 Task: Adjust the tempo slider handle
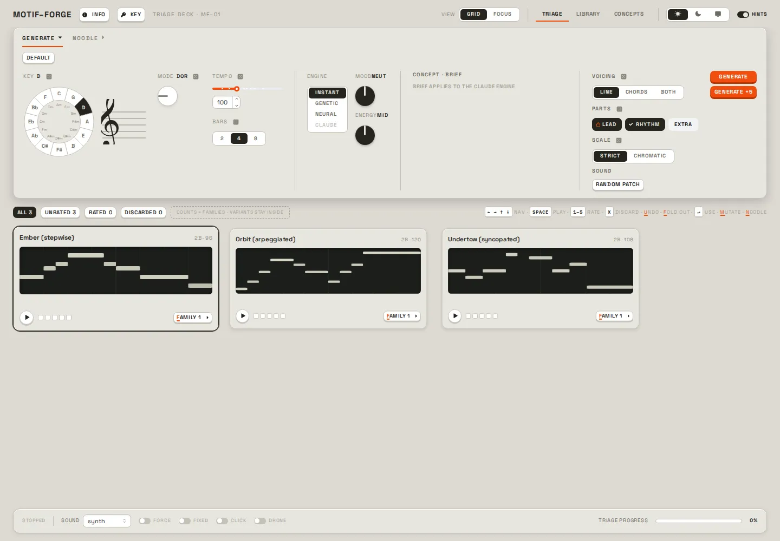[237, 89]
